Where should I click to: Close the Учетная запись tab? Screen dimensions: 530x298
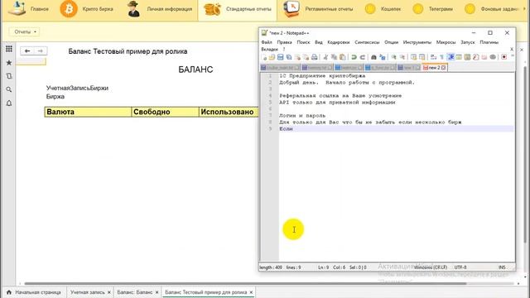coord(109,292)
